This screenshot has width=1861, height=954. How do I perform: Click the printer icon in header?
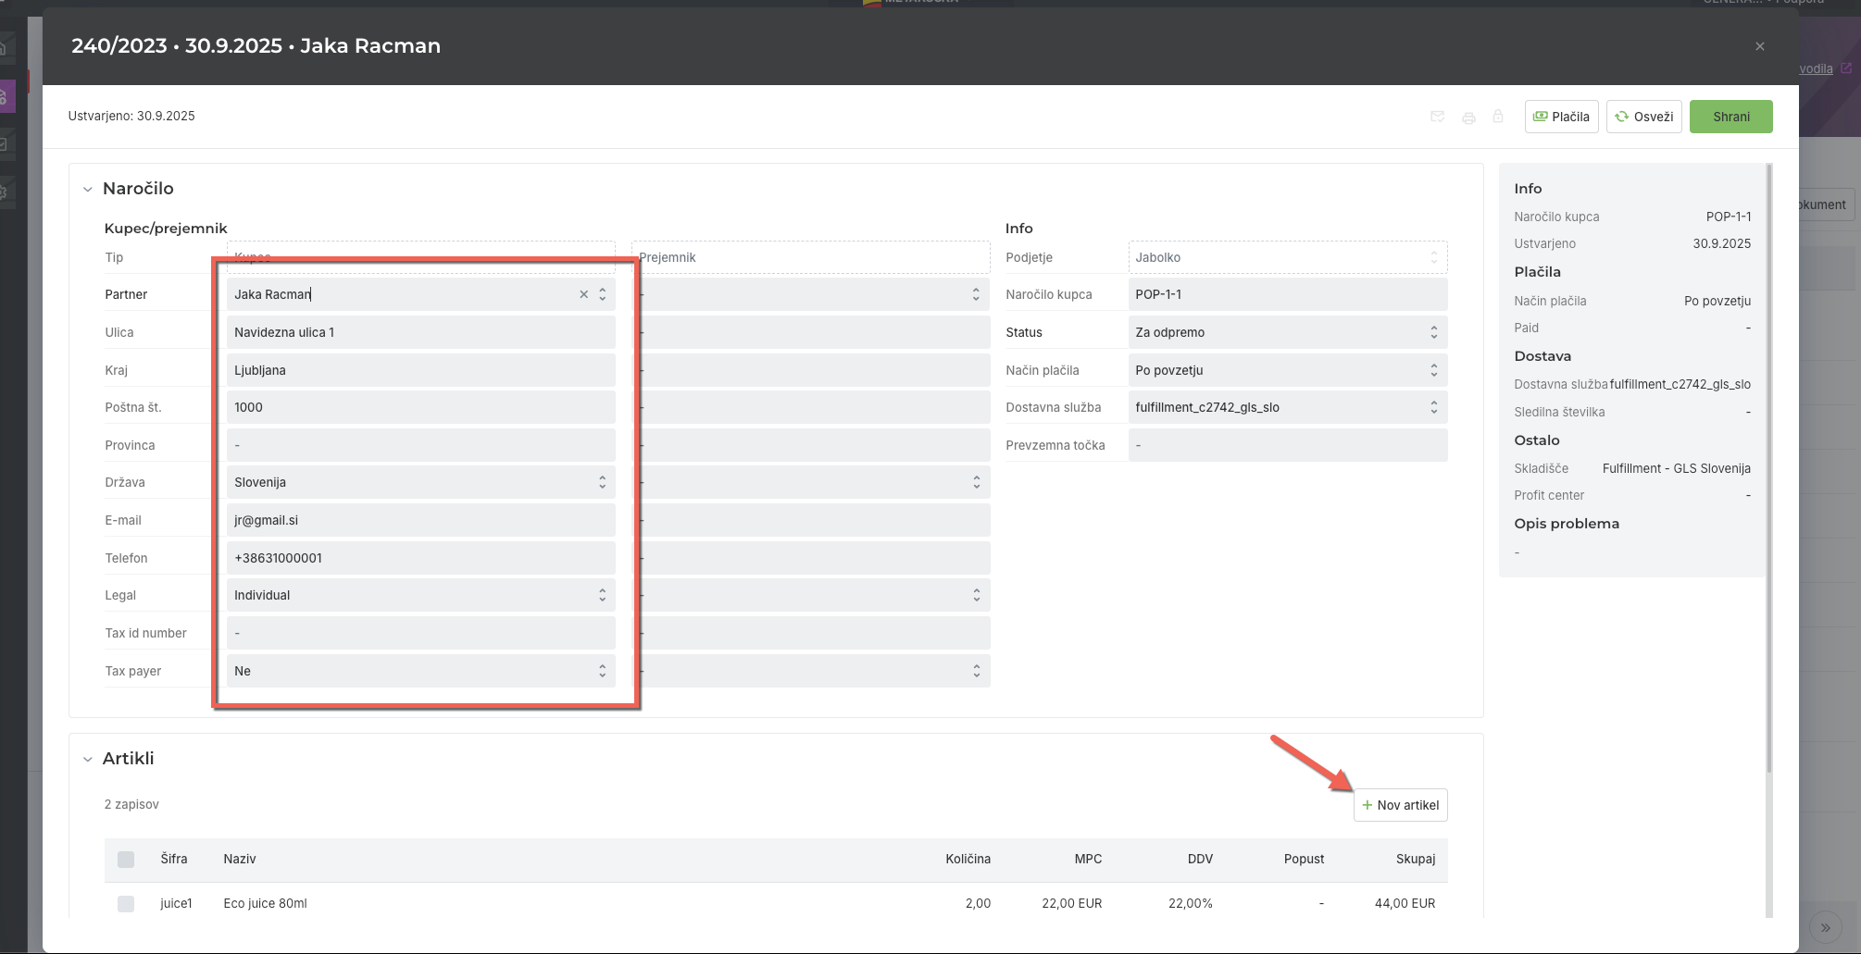point(1468,118)
